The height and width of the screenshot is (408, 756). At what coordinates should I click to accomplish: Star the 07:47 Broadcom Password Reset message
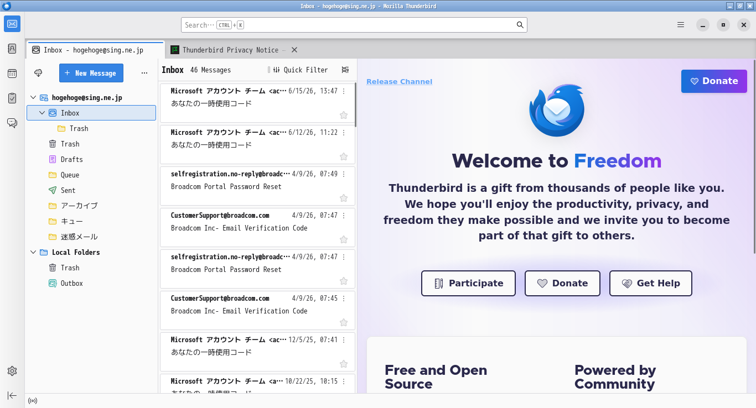coord(344,281)
